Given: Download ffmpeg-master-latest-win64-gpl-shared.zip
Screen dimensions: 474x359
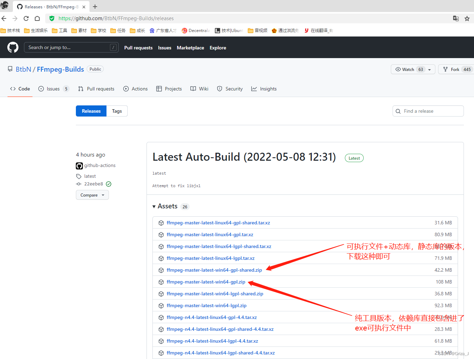Looking at the screenshot, I should [x=214, y=270].
